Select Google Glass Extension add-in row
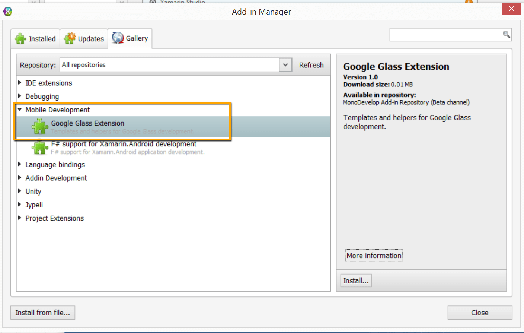Viewport: 524px width, 333px height. tap(173, 127)
